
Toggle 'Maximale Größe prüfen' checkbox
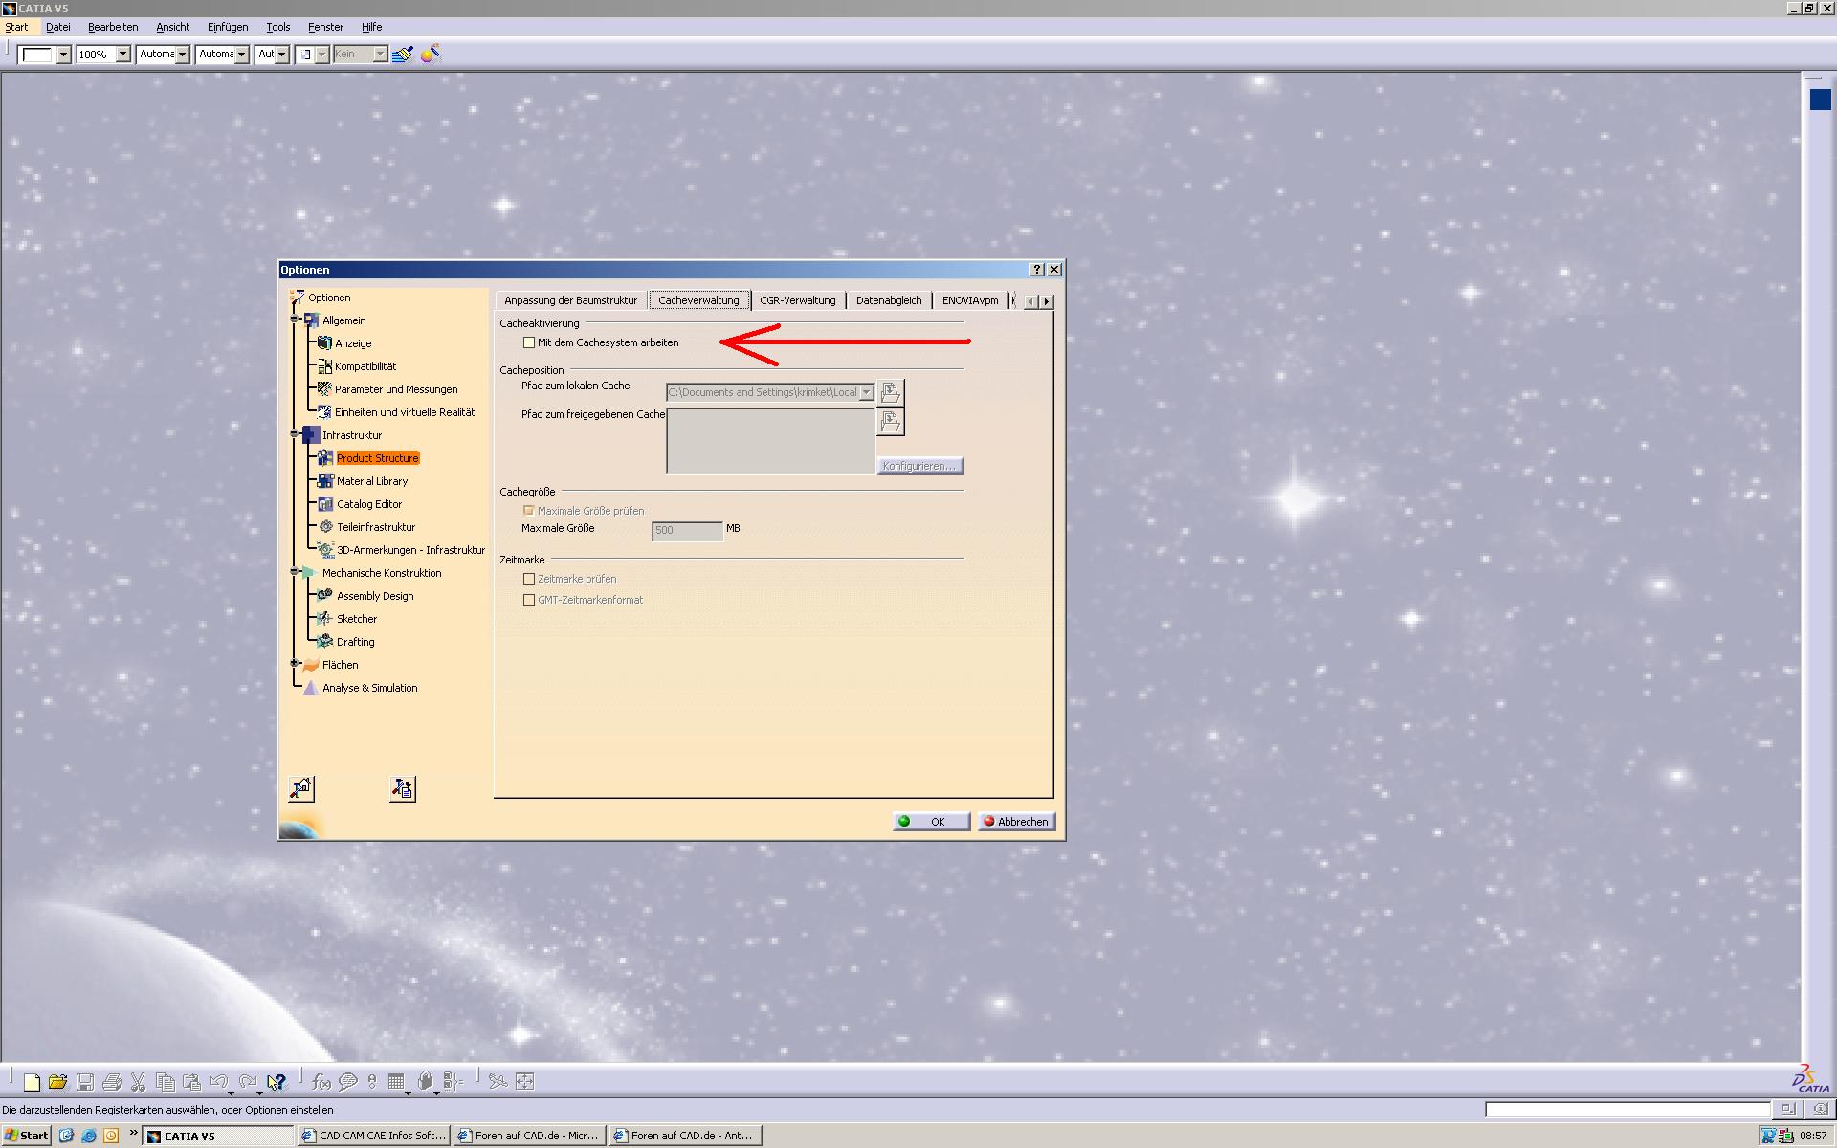(x=529, y=511)
